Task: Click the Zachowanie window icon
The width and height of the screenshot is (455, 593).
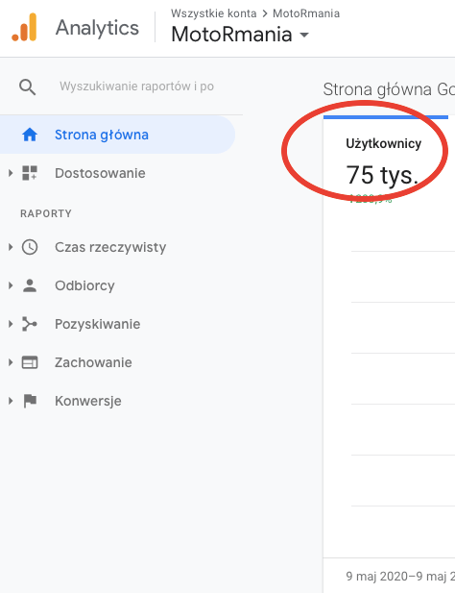Action: 30,362
